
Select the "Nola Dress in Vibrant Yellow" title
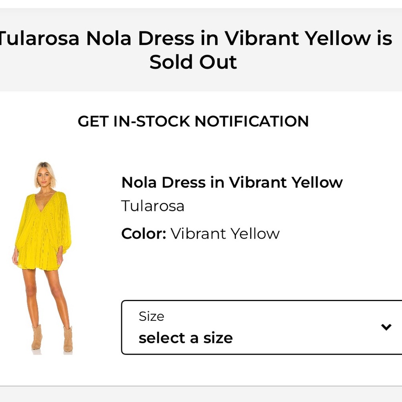[x=232, y=182]
